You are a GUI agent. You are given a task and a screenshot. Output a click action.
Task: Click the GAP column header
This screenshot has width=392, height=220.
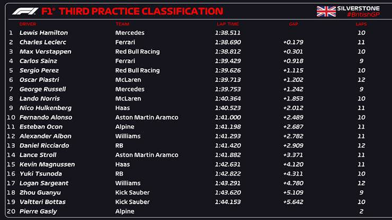click(293, 24)
